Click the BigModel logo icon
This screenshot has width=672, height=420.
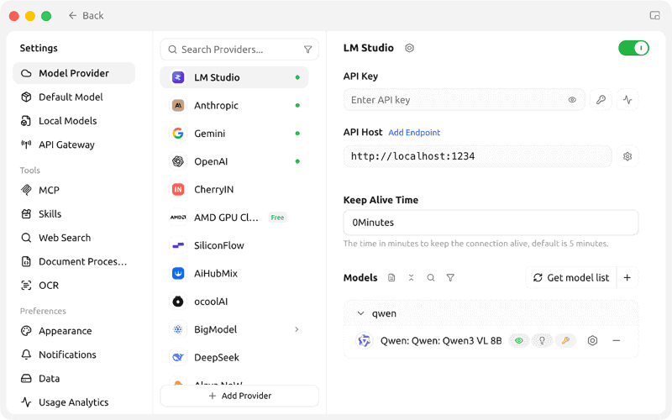(x=178, y=329)
